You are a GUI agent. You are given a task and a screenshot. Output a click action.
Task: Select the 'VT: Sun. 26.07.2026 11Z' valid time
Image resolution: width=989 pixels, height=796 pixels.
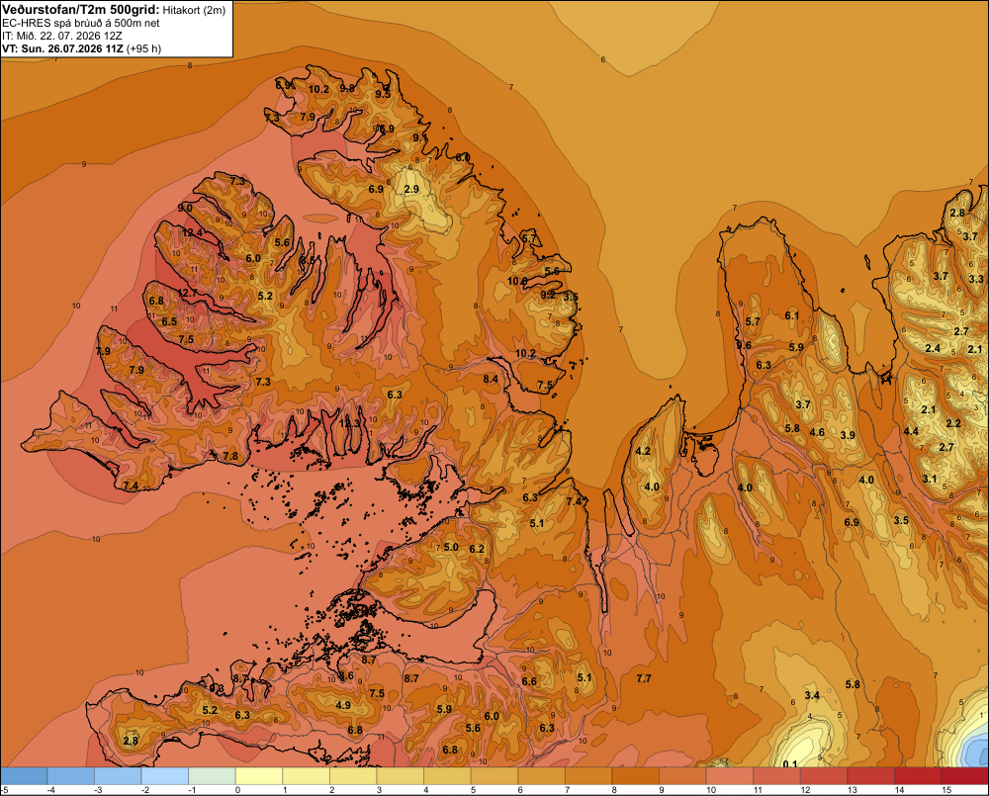[x=63, y=48]
